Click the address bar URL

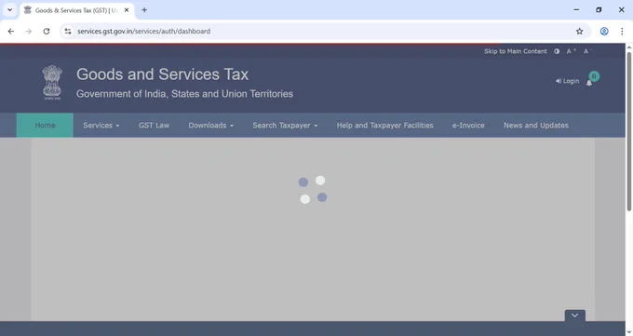143,31
